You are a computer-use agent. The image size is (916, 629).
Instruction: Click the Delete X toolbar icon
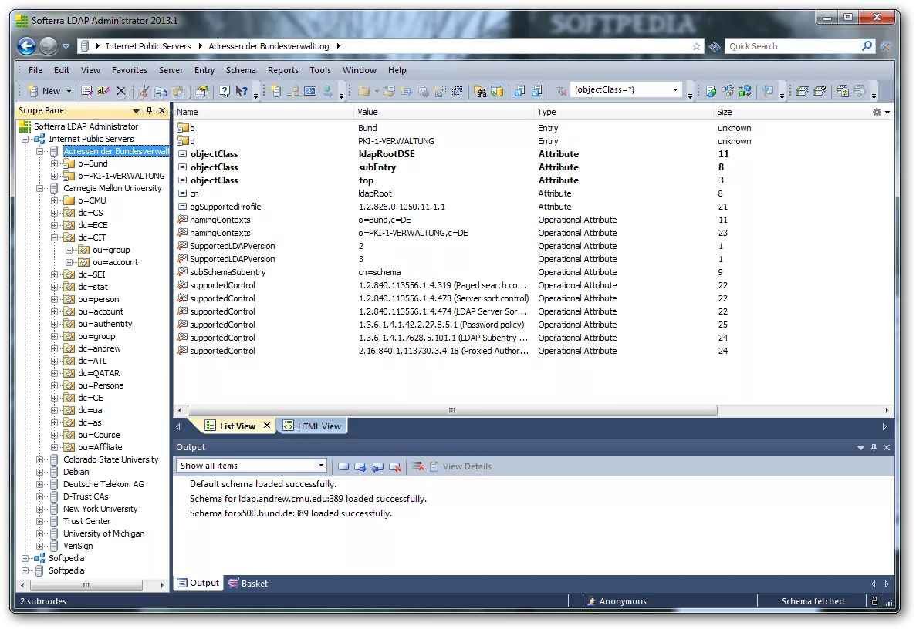pyautogui.click(x=121, y=91)
